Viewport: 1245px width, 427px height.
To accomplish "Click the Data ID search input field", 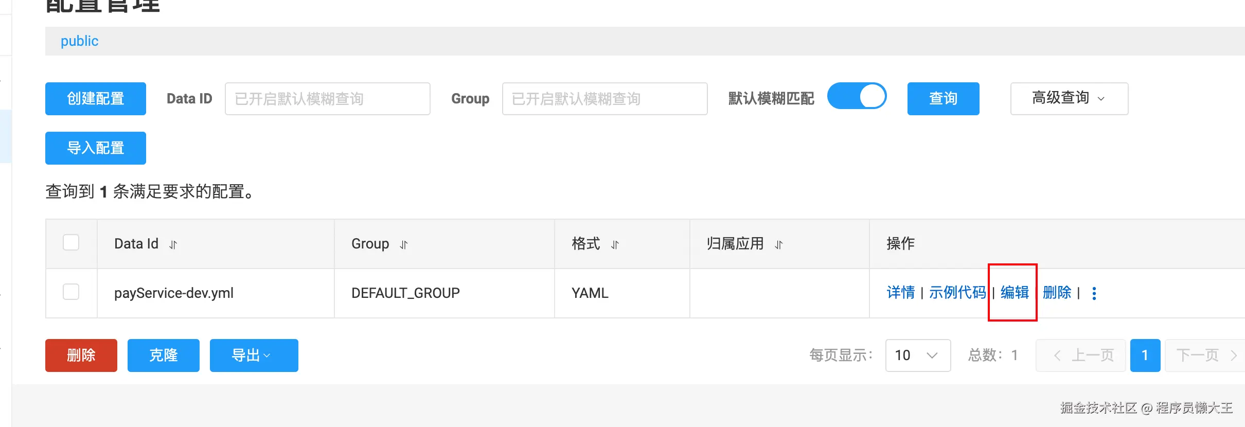I will click(x=327, y=98).
